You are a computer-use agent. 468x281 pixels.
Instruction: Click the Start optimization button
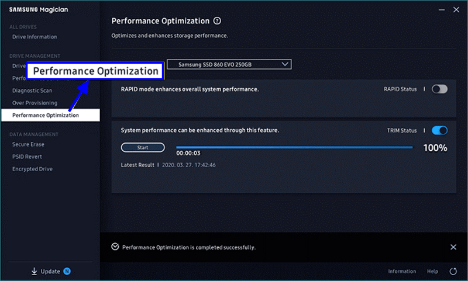(x=143, y=147)
